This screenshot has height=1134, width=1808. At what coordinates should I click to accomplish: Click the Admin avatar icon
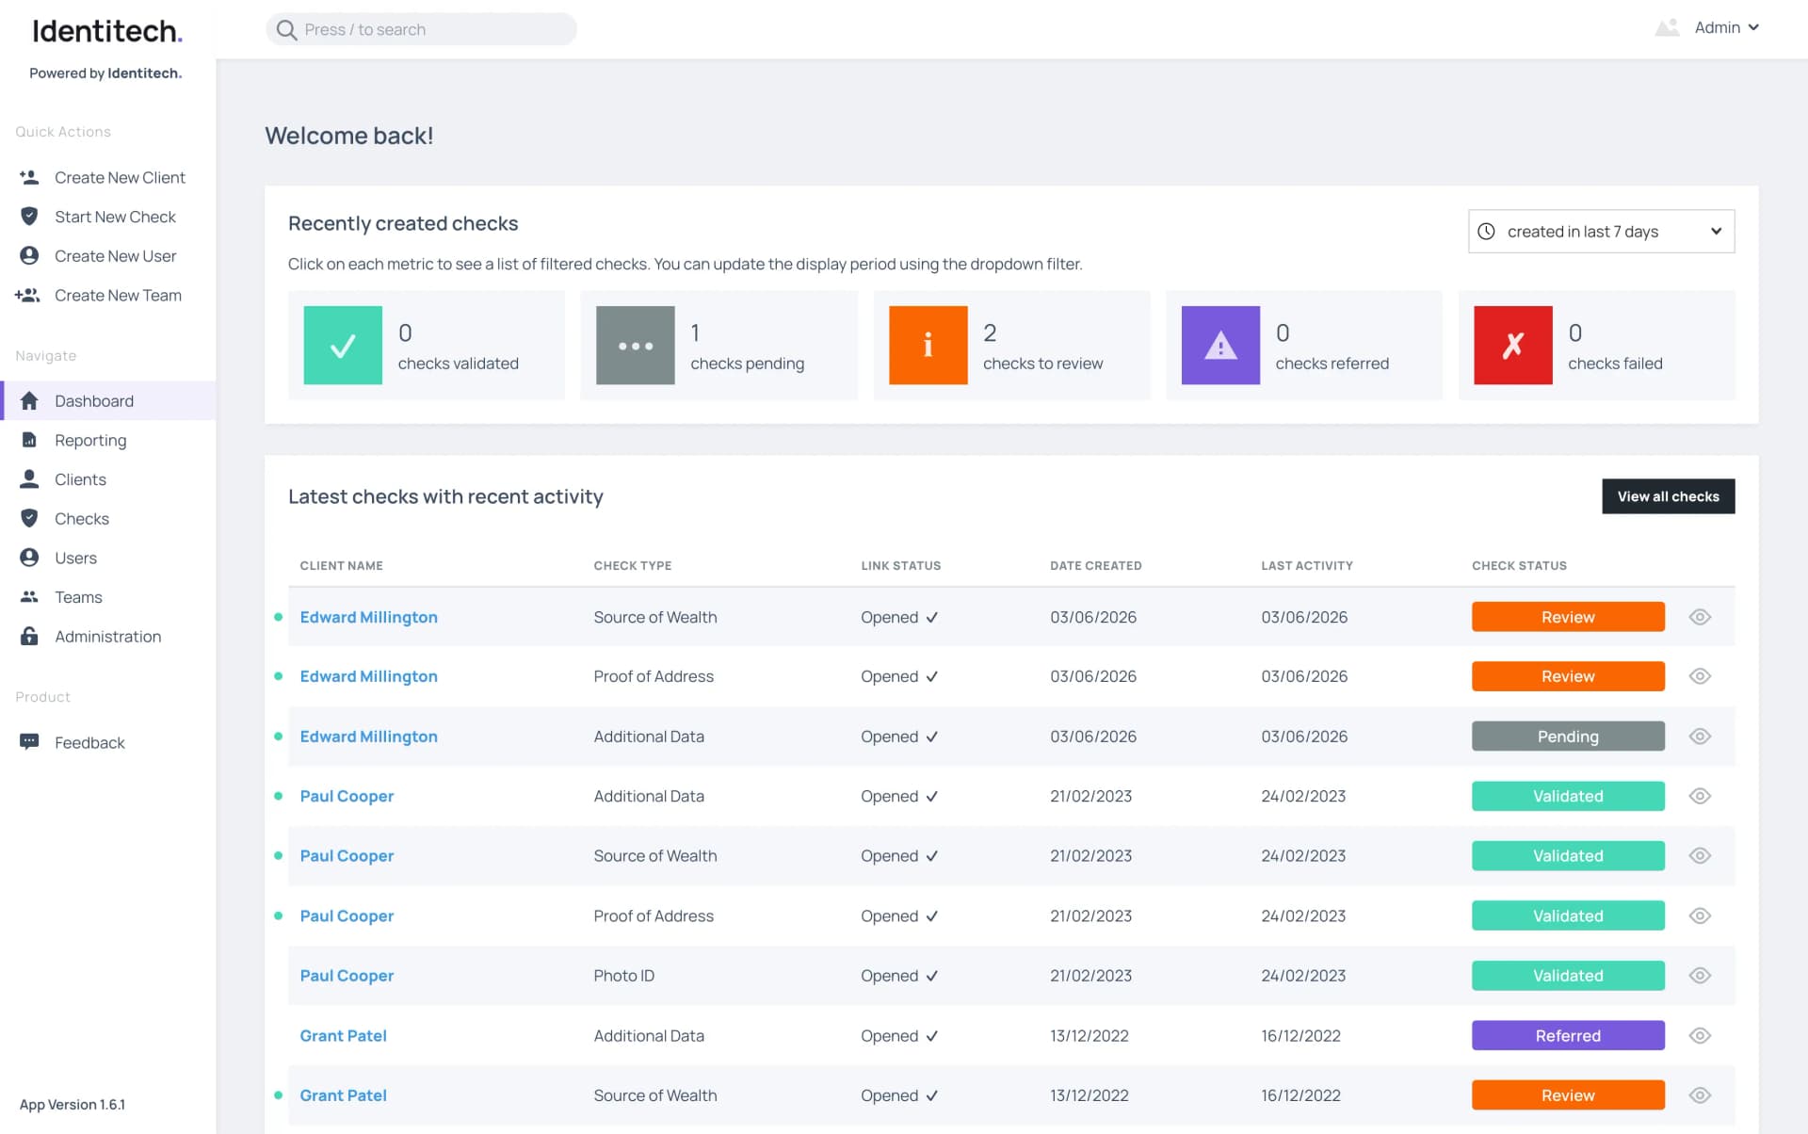coord(1667,27)
